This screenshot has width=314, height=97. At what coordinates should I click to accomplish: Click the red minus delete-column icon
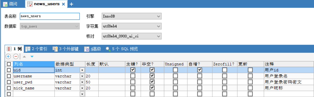(16, 56)
